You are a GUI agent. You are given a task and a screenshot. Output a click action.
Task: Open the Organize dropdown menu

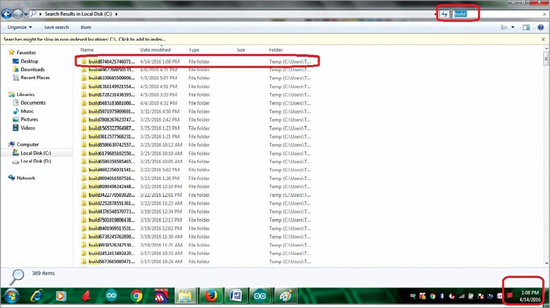20,27
